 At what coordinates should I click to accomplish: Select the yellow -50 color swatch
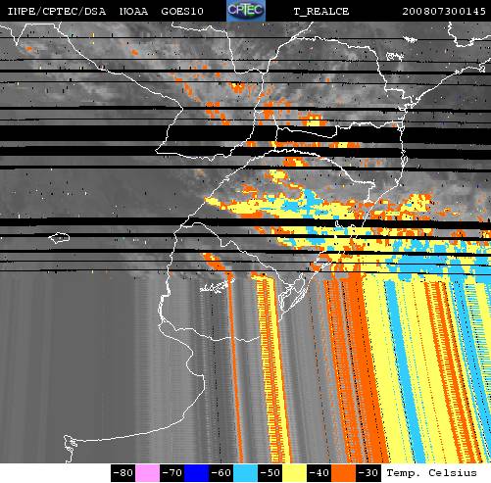[x=294, y=473]
